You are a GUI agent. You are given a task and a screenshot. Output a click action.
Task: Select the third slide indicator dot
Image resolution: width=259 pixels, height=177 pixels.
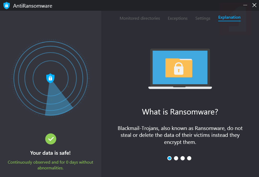pos(183,158)
